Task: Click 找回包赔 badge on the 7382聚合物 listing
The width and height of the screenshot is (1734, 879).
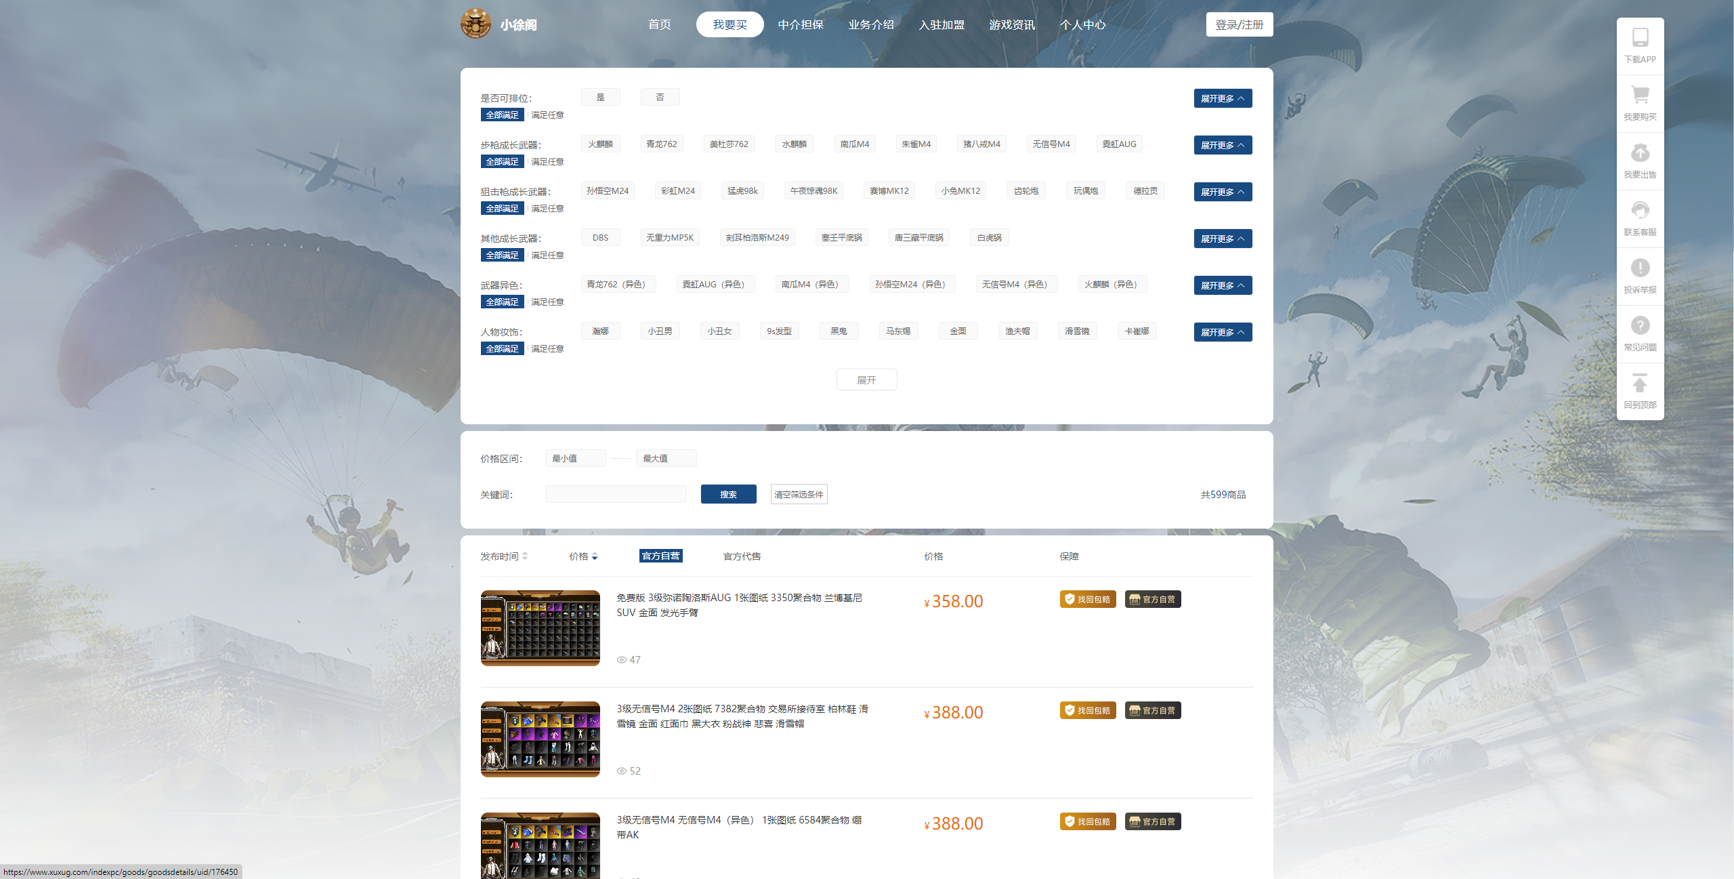Action: [x=1088, y=710]
